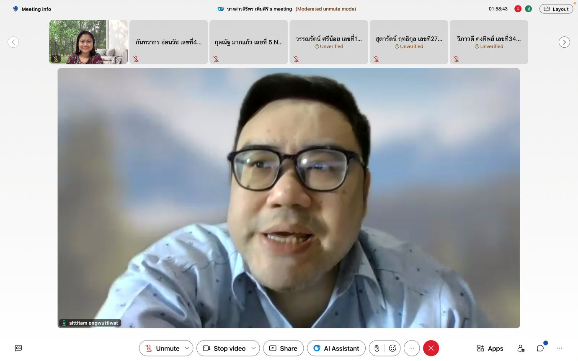
Task: Expand audio options arrow next to Unmute
Action: tap(187, 348)
